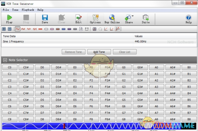Remove a tone with minus icon
Image resolution: width=198 pixels, height=131 pixels.
click(x=10, y=29)
